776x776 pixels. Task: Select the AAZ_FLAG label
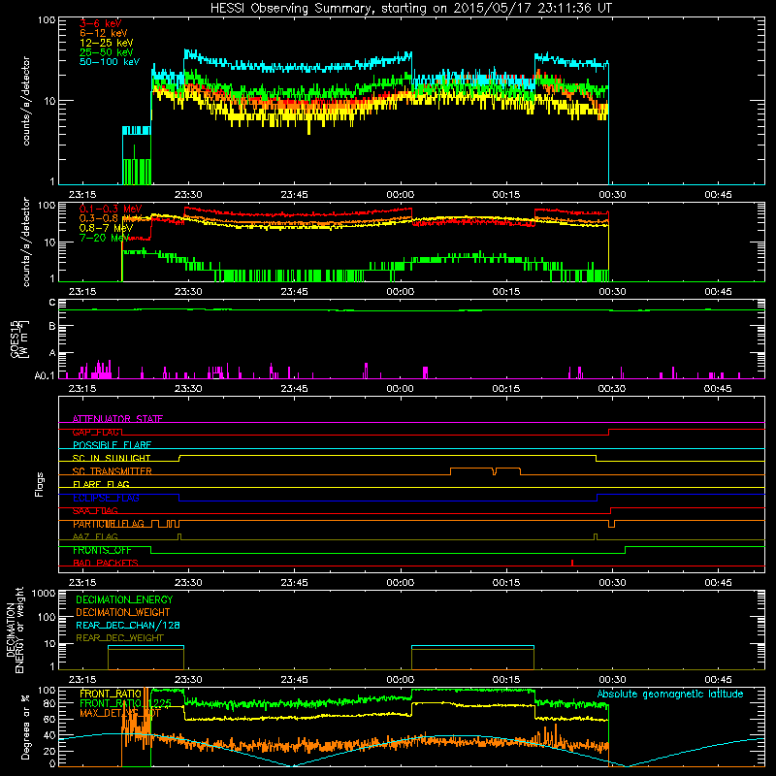coord(95,537)
